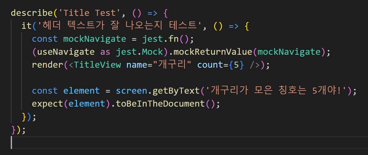
Task: Click the const keyword before mockNavigate
Action: (45, 39)
